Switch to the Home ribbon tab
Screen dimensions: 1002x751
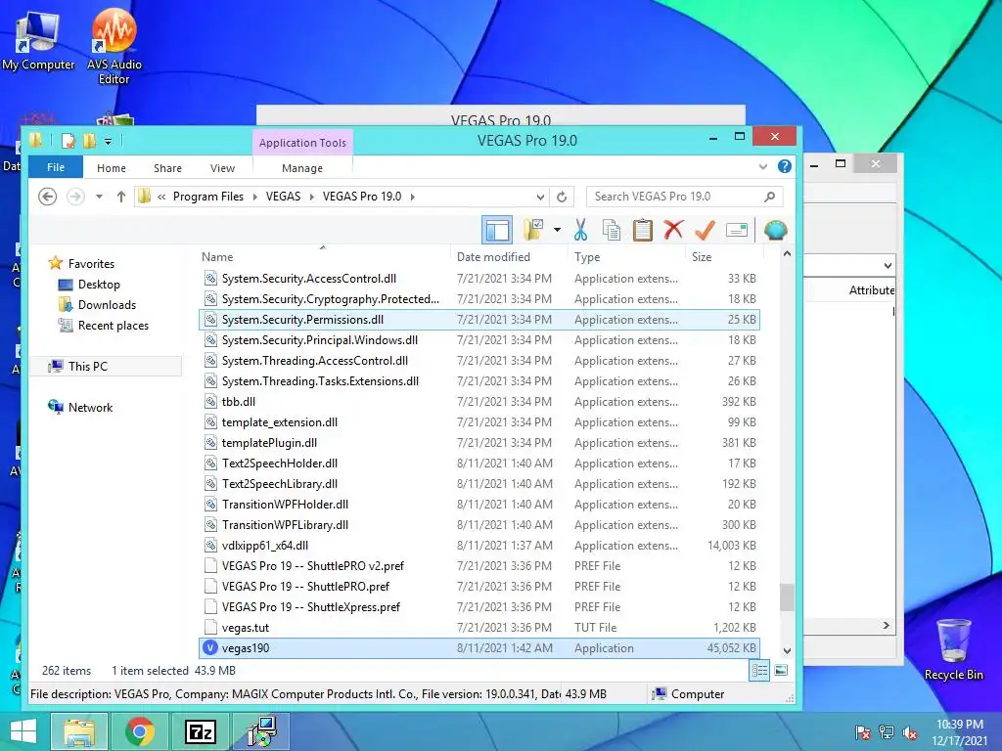[x=112, y=168]
